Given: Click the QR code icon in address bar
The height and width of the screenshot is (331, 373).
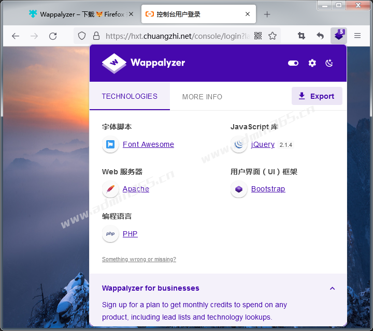Looking at the screenshot, I should tap(258, 36).
